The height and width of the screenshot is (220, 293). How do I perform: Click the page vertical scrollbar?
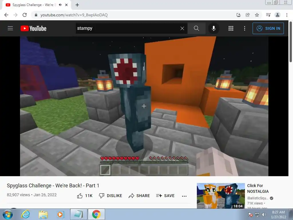[x=291, y=42]
